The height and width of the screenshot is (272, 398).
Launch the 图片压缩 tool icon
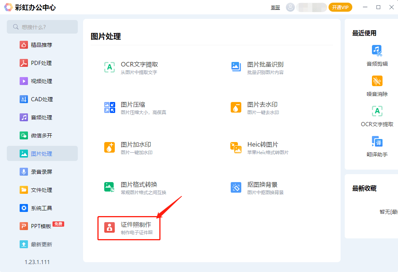[110, 107]
